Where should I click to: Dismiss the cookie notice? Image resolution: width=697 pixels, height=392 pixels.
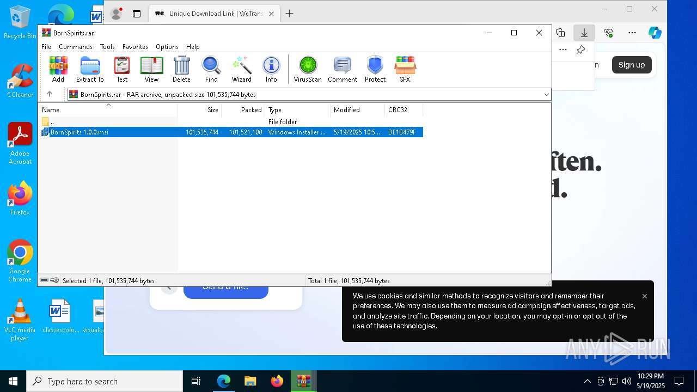[x=645, y=296]
